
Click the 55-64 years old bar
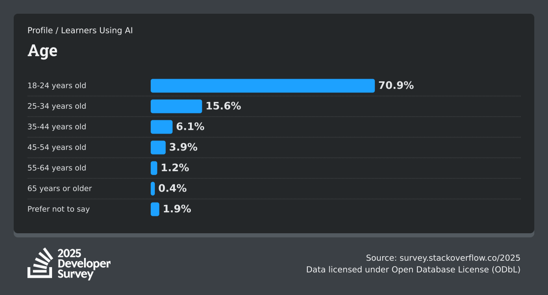pyautogui.click(x=154, y=168)
